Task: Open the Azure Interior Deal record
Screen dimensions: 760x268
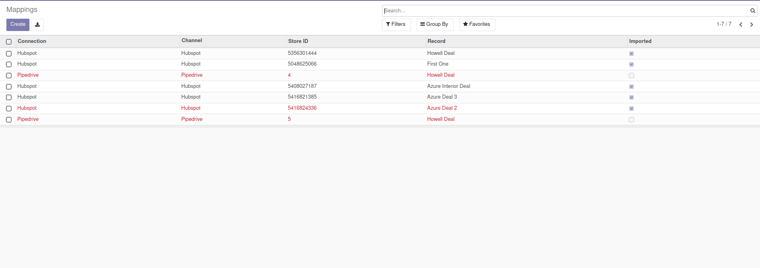Action: (x=448, y=86)
